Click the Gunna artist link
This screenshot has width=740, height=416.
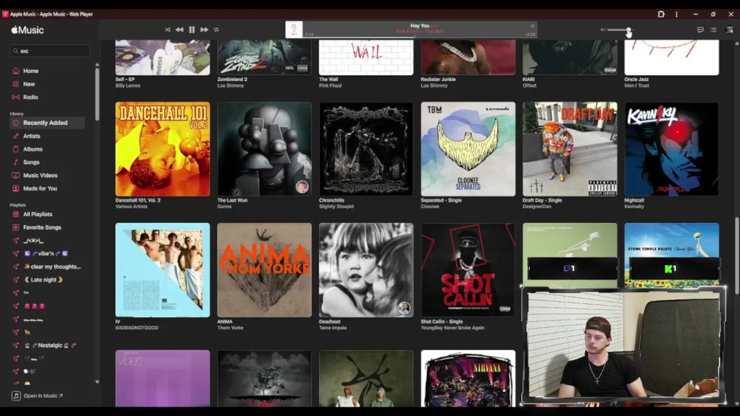click(224, 206)
